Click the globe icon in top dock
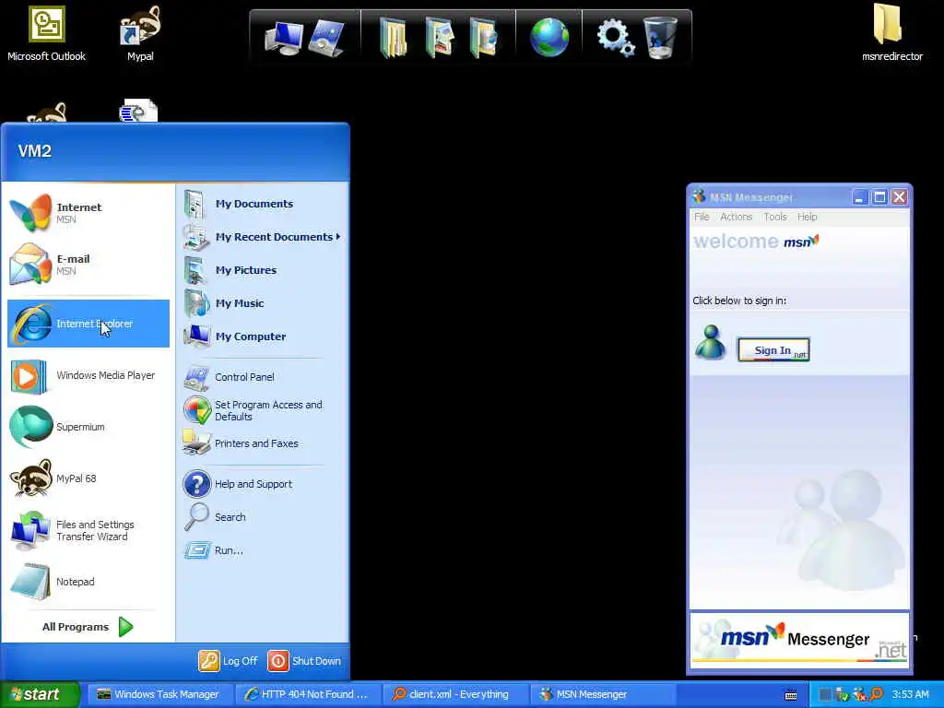 point(549,37)
